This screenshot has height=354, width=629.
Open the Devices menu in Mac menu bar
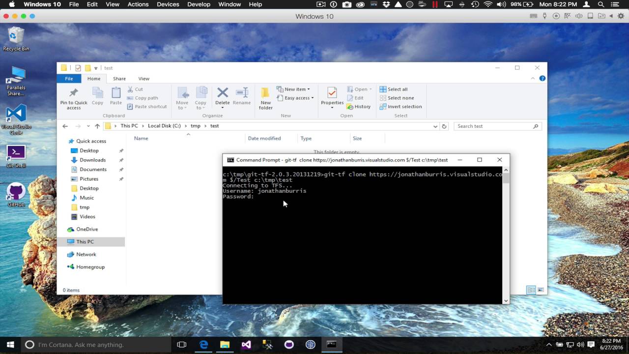click(x=168, y=4)
